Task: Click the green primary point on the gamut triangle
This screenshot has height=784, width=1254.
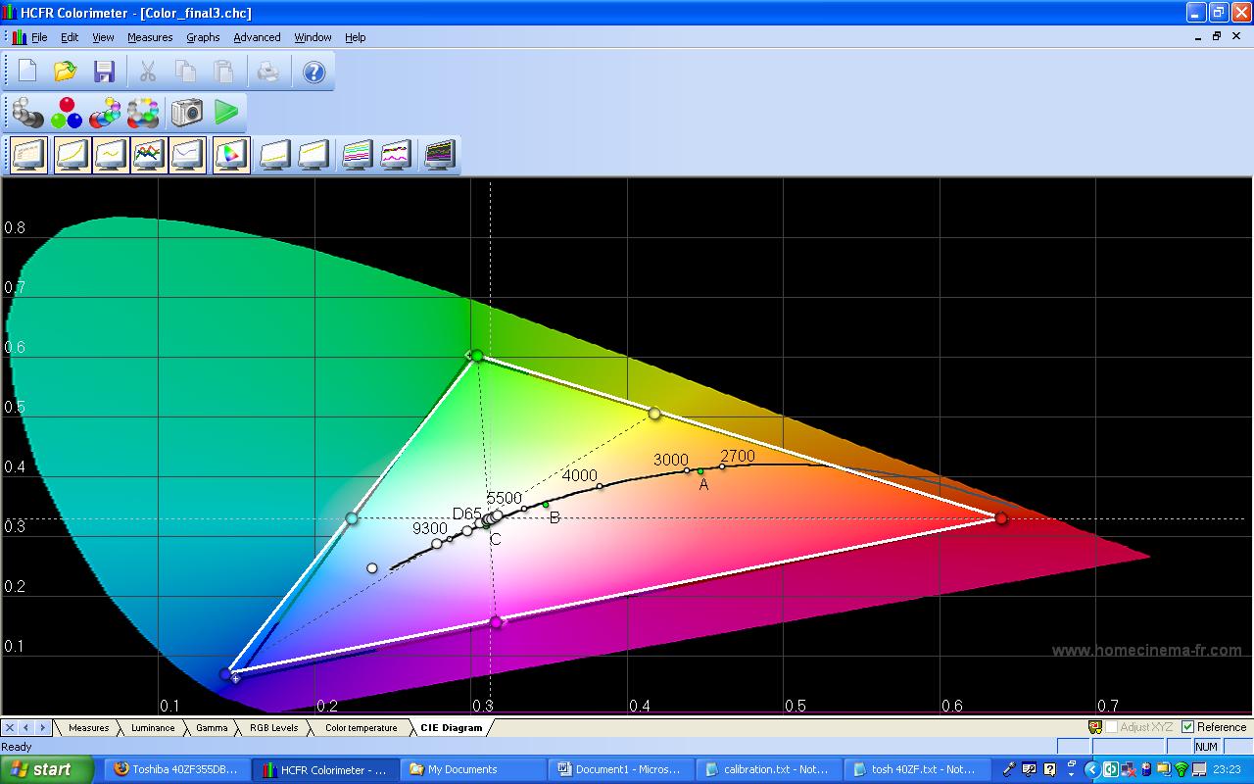Action: (x=477, y=356)
